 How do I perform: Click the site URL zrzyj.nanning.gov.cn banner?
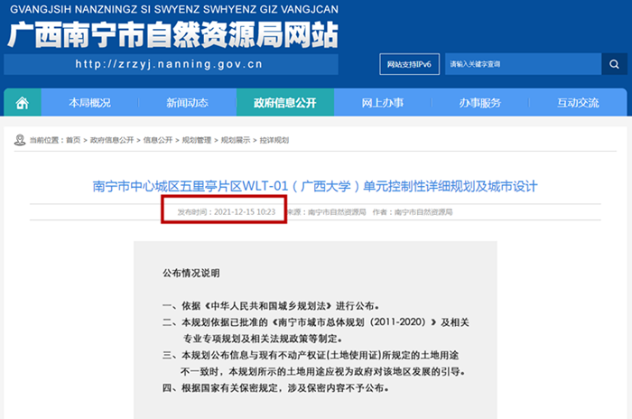point(171,64)
